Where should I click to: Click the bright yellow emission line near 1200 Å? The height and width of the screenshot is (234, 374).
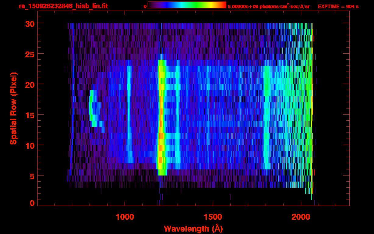pos(161,117)
